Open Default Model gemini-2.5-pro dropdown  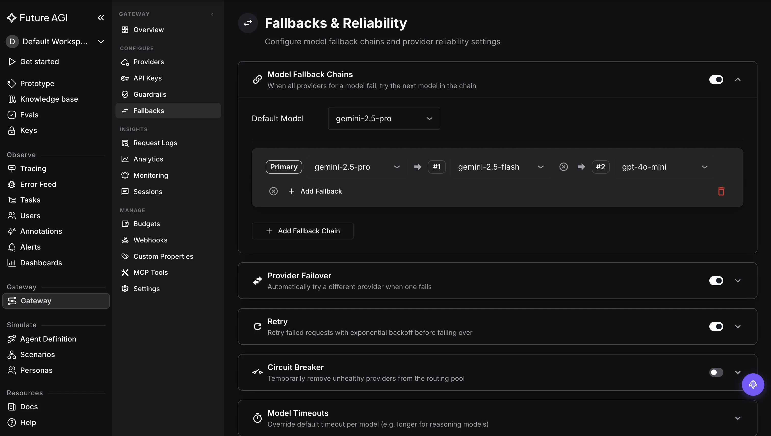pyautogui.click(x=384, y=118)
